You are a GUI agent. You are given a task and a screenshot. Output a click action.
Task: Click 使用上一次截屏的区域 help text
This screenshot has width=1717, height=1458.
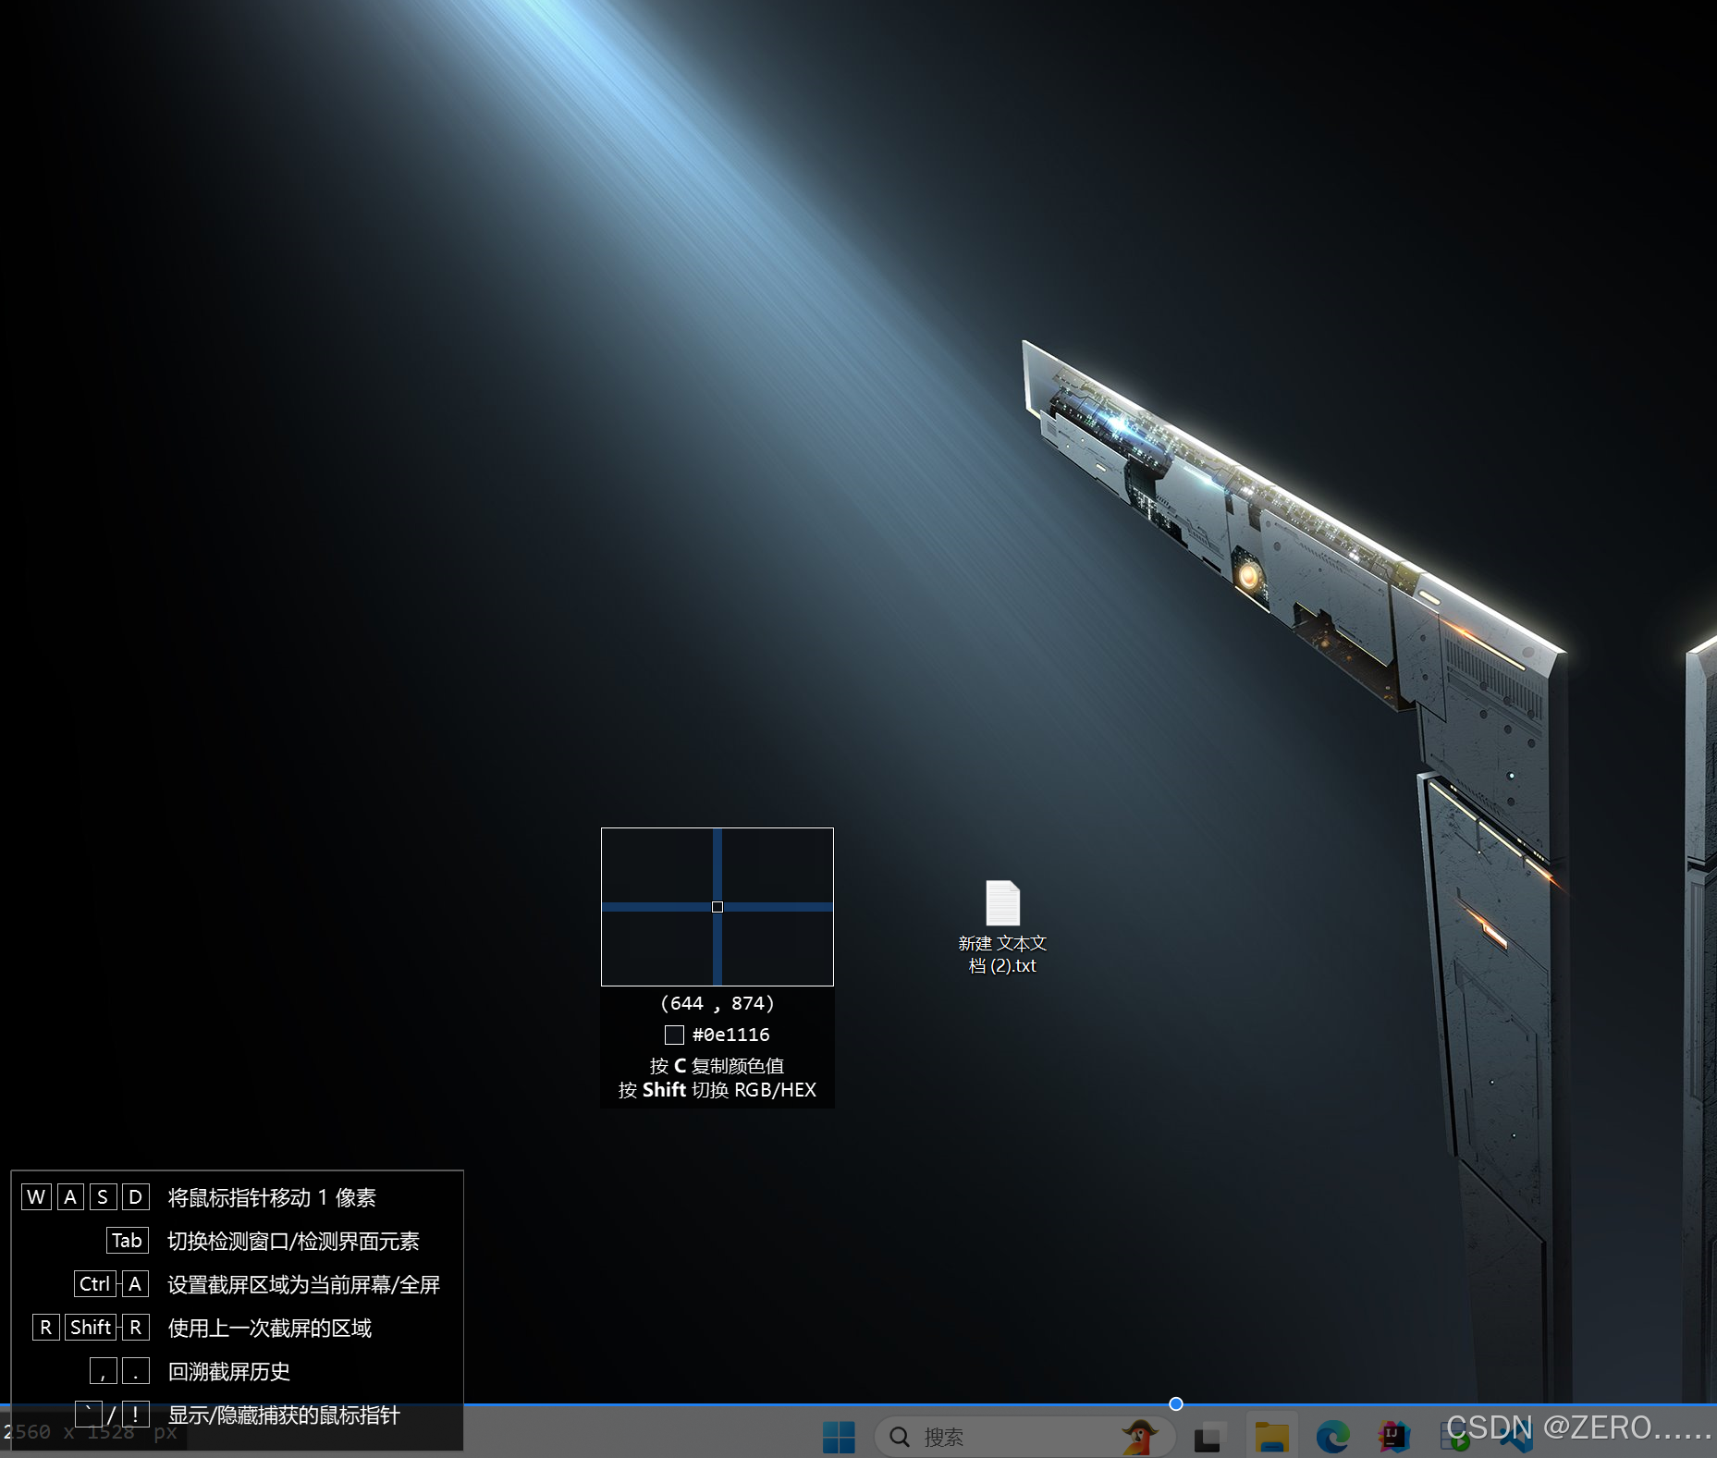click(269, 1328)
